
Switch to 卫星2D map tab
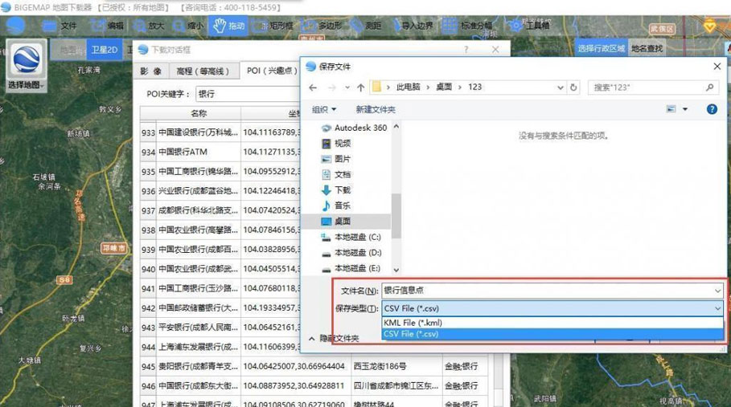(104, 50)
